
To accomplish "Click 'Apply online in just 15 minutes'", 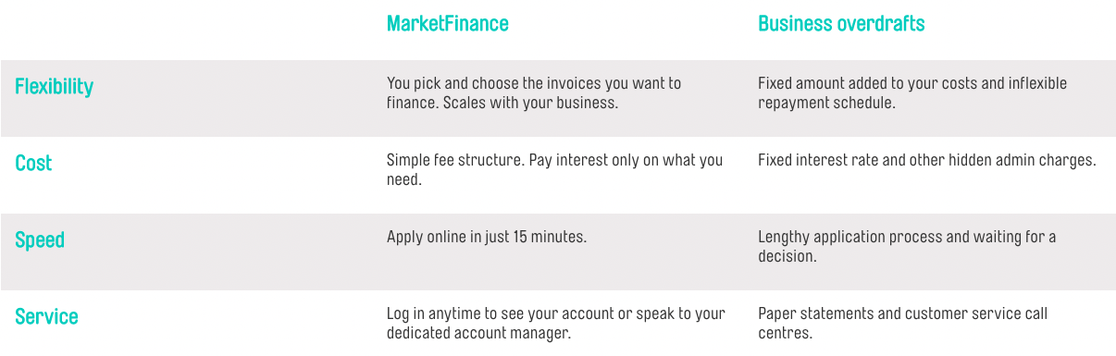I will click(487, 237).
